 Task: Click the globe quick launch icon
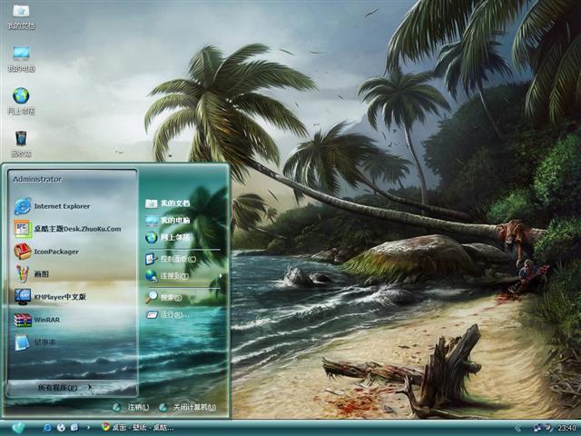(61, 428)
